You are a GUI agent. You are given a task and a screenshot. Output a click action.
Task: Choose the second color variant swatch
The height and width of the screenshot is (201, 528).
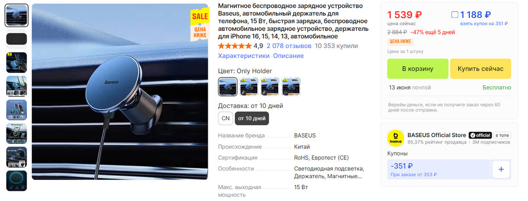click(x=249, y=87)
